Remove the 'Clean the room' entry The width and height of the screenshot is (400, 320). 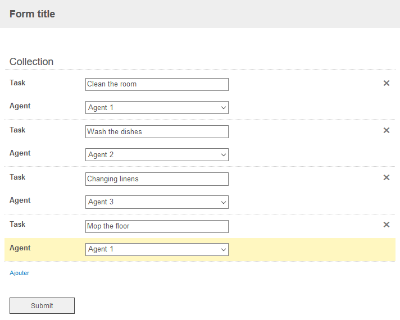386,83
